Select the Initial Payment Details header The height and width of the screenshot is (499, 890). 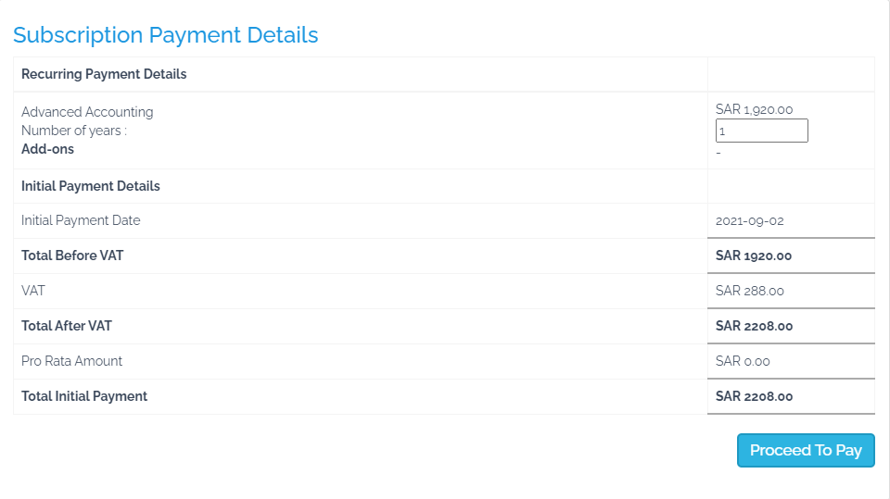[x=91, y=186]
